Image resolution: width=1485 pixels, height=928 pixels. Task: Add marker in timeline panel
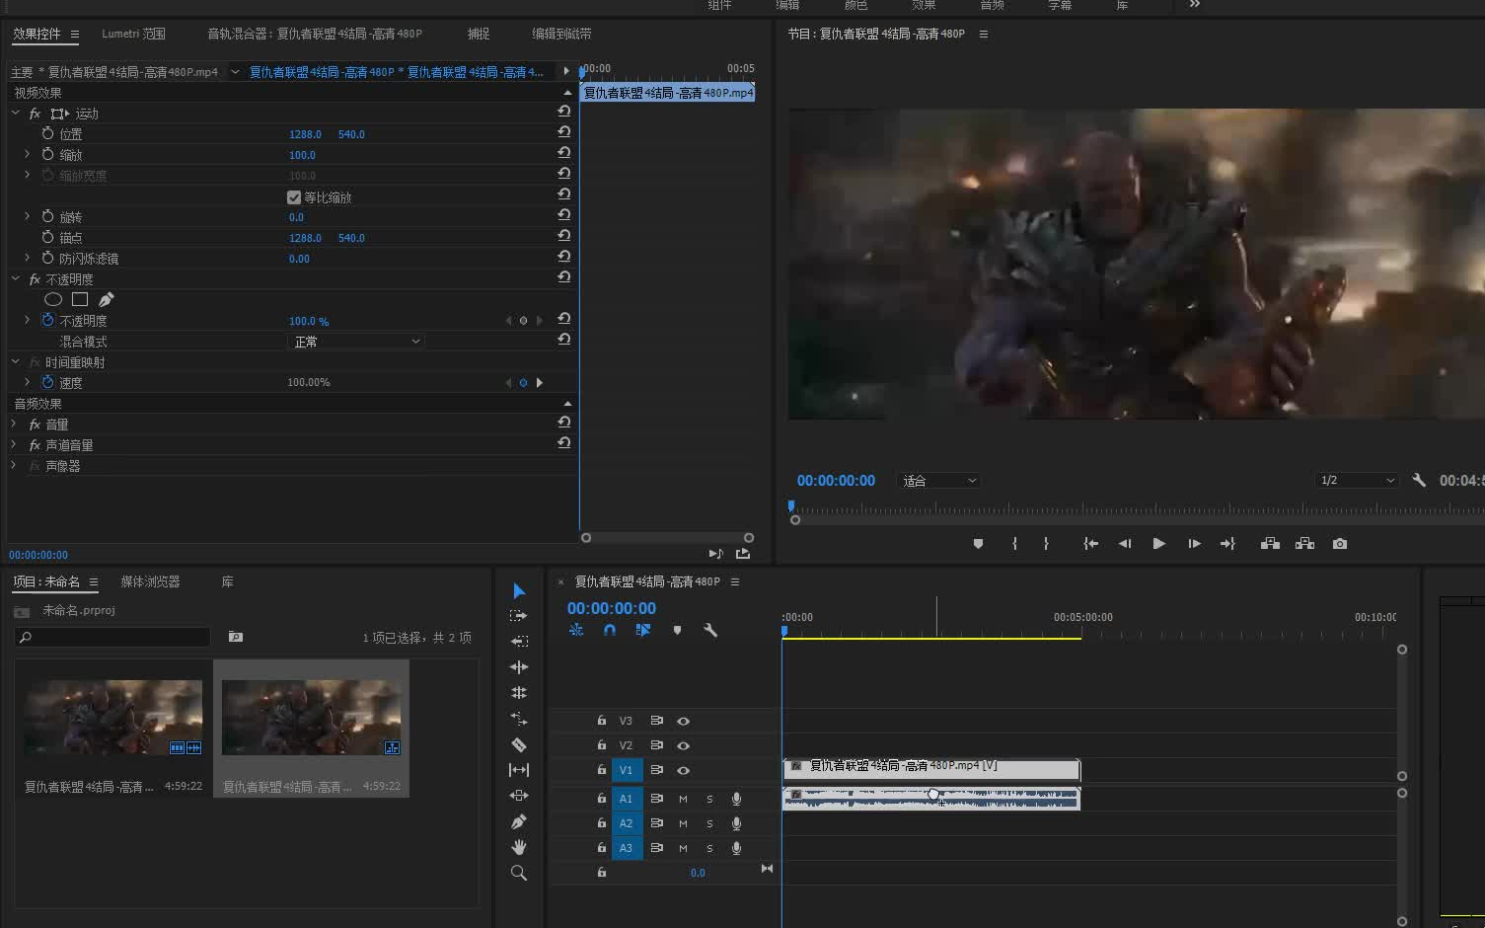[x=677, y=630]
